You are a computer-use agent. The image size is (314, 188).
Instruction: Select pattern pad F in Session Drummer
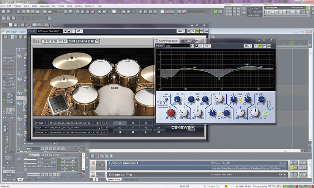click(x=133, y=128)
